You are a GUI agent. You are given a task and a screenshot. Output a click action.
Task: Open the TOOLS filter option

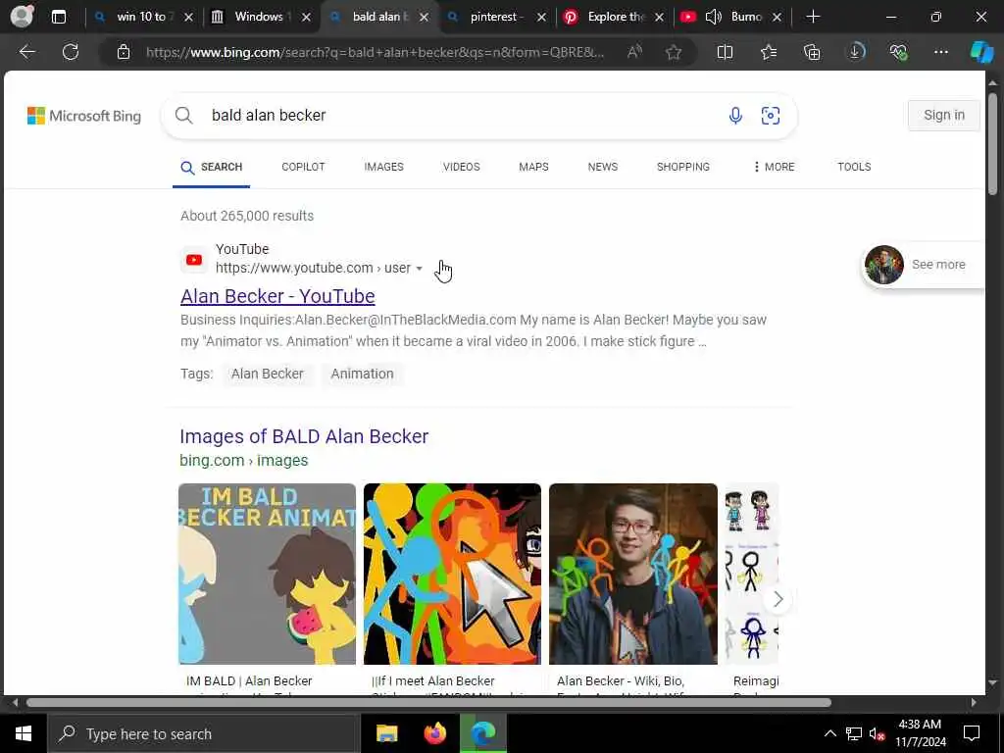tap(854, 167)
